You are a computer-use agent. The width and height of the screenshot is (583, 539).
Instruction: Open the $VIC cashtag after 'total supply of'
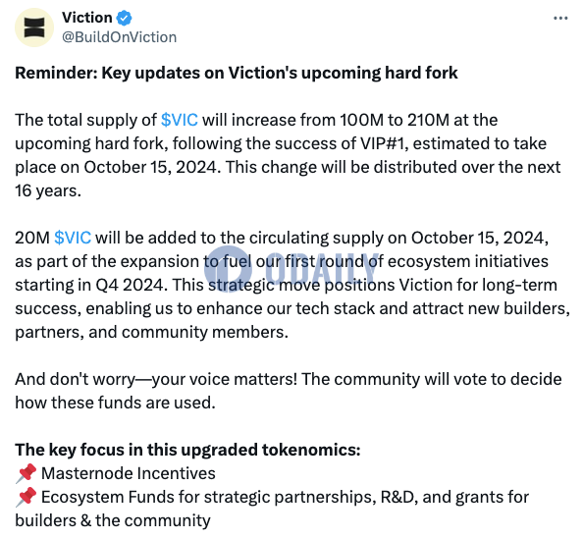pyautogui.click(x=180, y=120)
